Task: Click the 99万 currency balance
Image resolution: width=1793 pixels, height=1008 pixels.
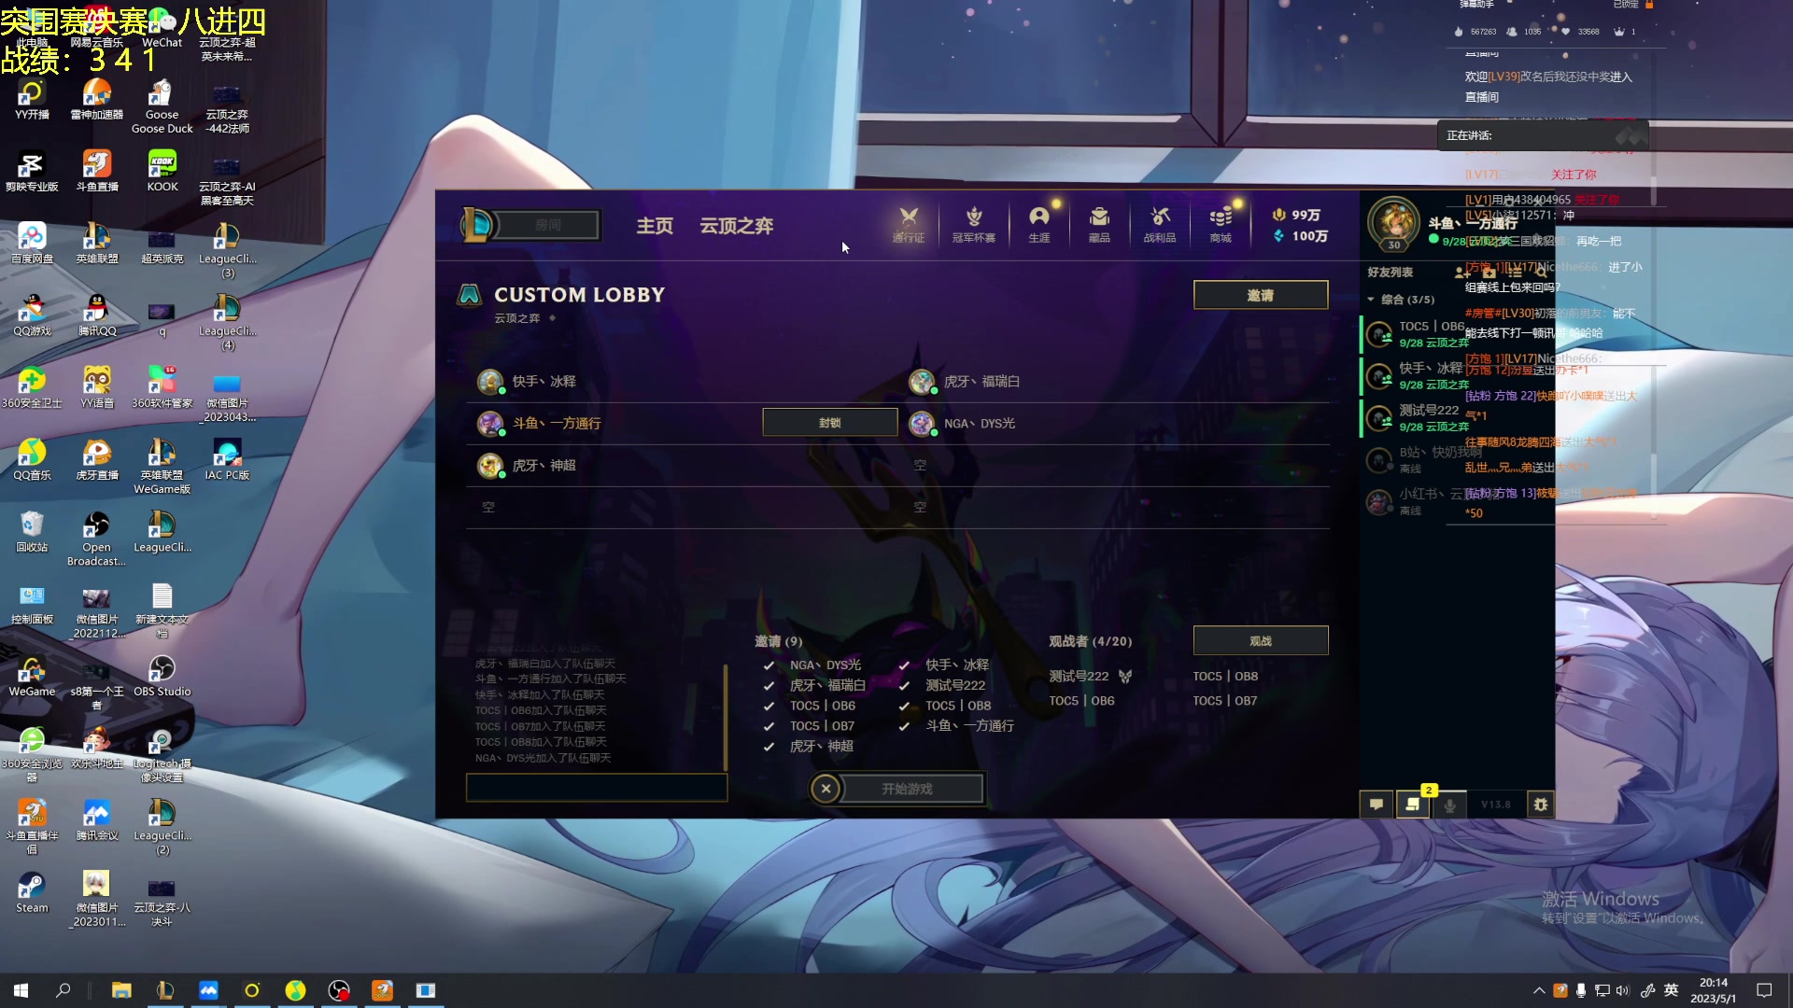Action: tap(1296, 215)
